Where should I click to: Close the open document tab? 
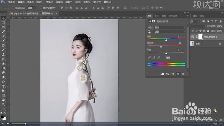(x=57, y=13)
